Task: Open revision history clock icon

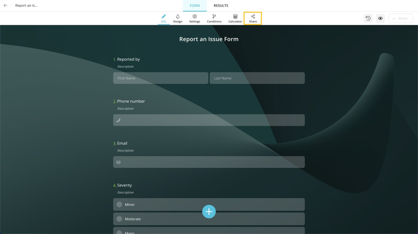Action: pyautogui.click(x=368, y=18)
